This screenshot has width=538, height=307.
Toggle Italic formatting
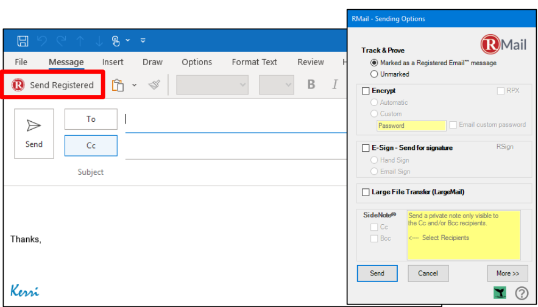tap(334, 85)
